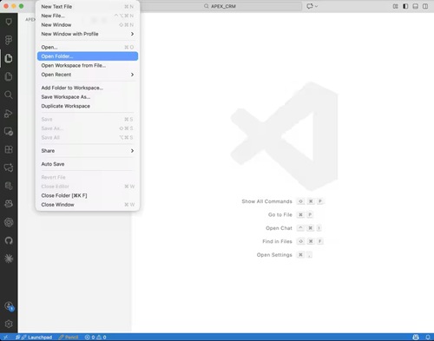Open Copilot status icon in status bar
The height and width of the screenshot is (341, 434).
tap(416, 338)
